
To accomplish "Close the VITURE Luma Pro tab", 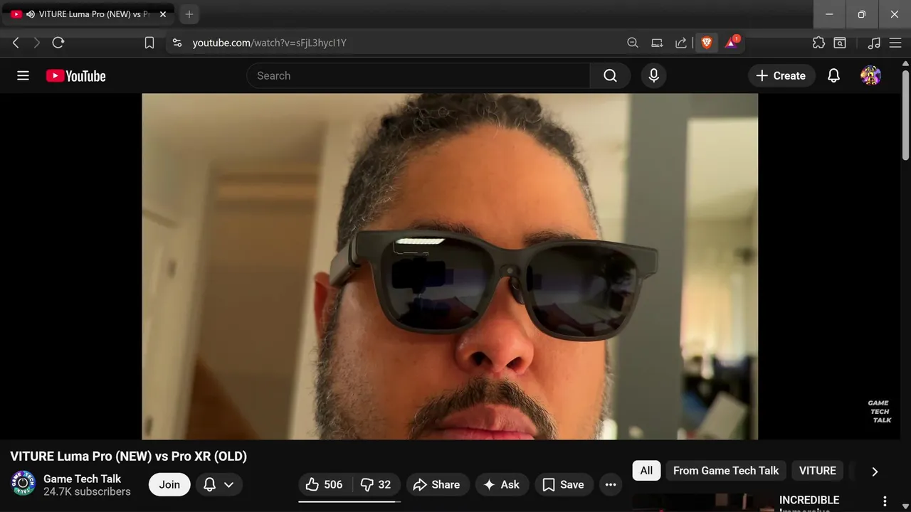I will pos(162,14).
